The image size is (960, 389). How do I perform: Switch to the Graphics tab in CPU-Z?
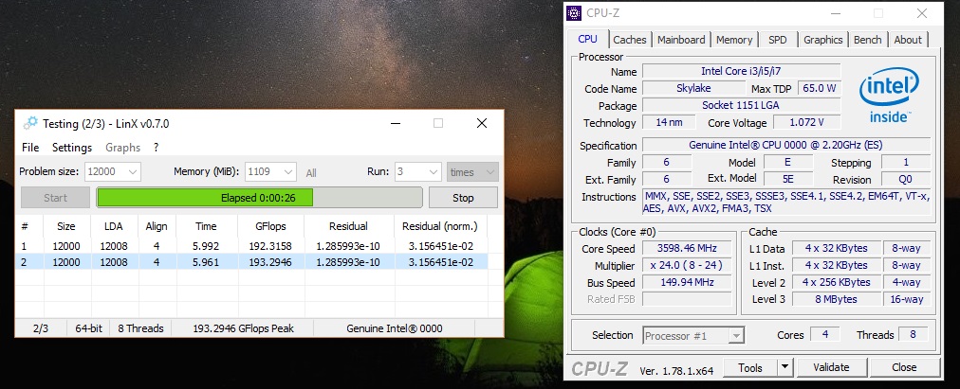point(822,40)
